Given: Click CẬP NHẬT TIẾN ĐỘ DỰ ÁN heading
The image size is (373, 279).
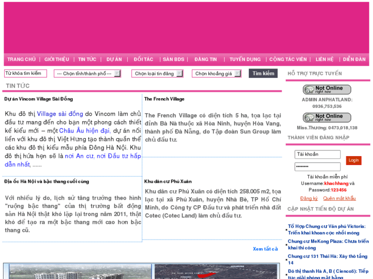Looking at the screenshot, I should (321, 209).
